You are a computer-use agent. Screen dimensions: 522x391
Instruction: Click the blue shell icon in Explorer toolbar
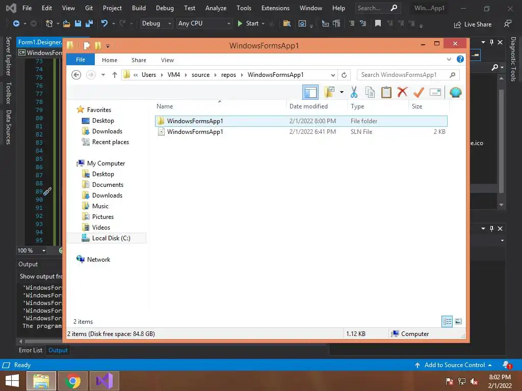tap(455, 92)
